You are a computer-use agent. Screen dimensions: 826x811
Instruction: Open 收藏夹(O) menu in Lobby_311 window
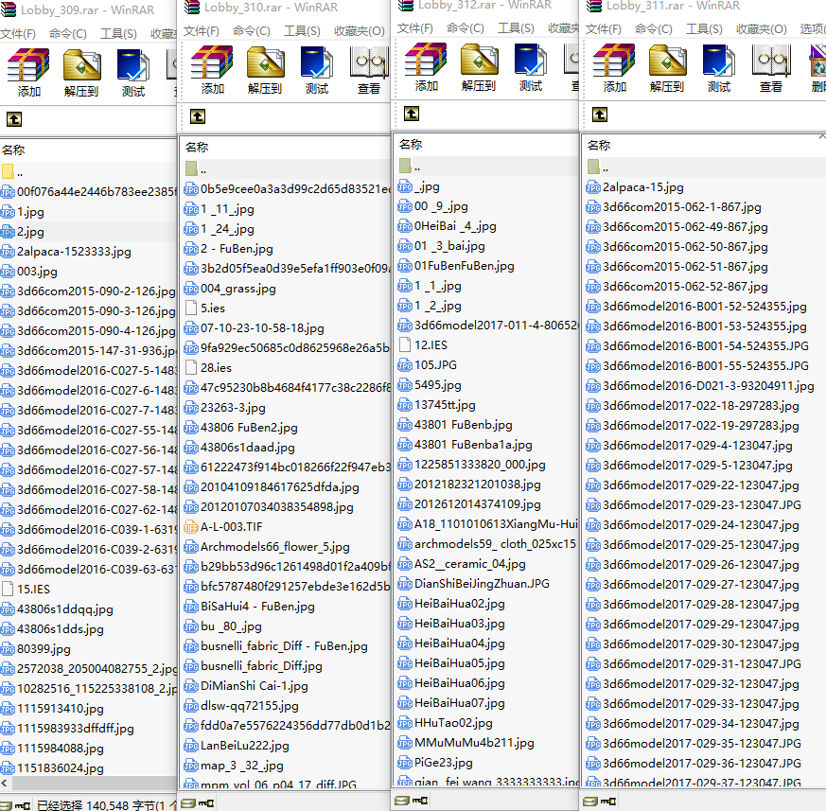click(761, 29)
